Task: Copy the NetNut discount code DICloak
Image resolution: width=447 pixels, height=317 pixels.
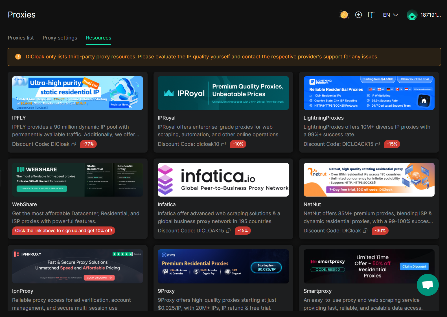Action: pos(365,231)
